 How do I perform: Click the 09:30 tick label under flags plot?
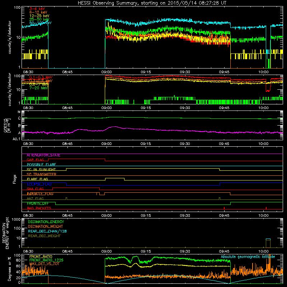(185, 216)
